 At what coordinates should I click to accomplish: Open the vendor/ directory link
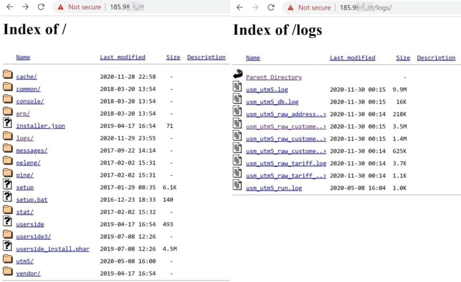28,273
